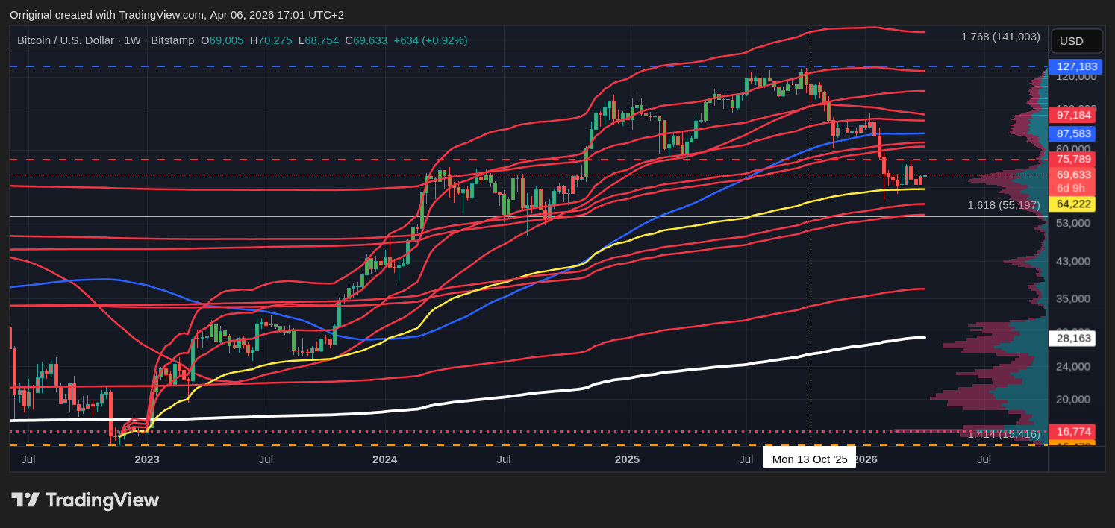1115x528 pixels.
Task: Click the 120,000 price axis tick
Action: coord(1076,76)
